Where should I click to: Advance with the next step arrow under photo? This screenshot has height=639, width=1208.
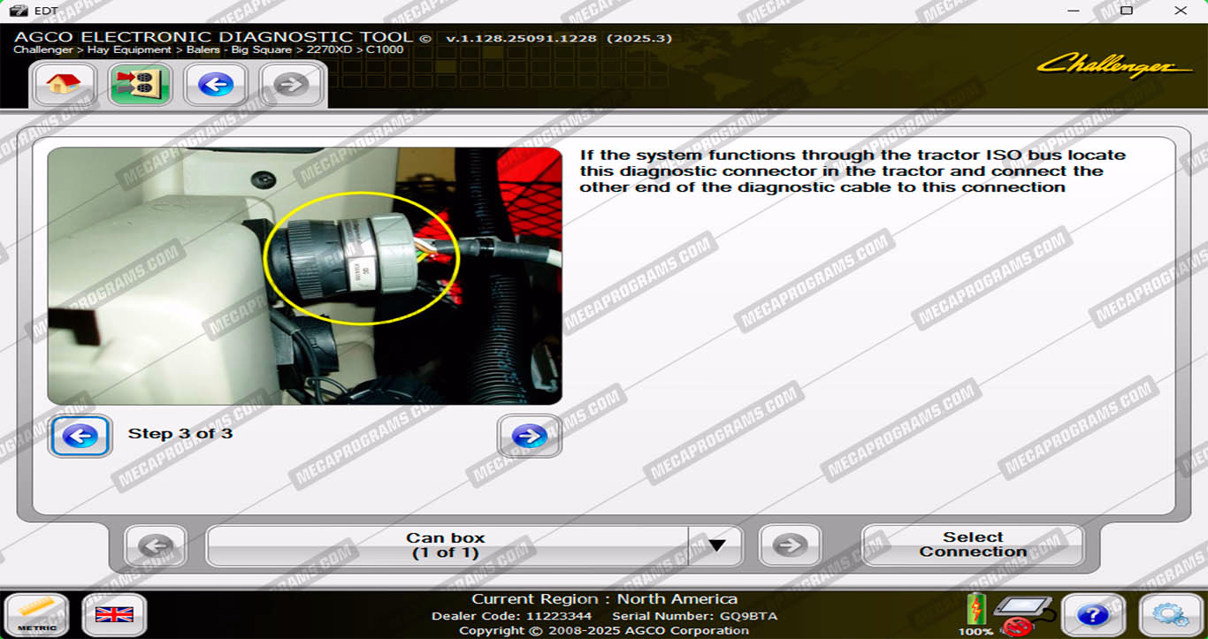(529, 436)
